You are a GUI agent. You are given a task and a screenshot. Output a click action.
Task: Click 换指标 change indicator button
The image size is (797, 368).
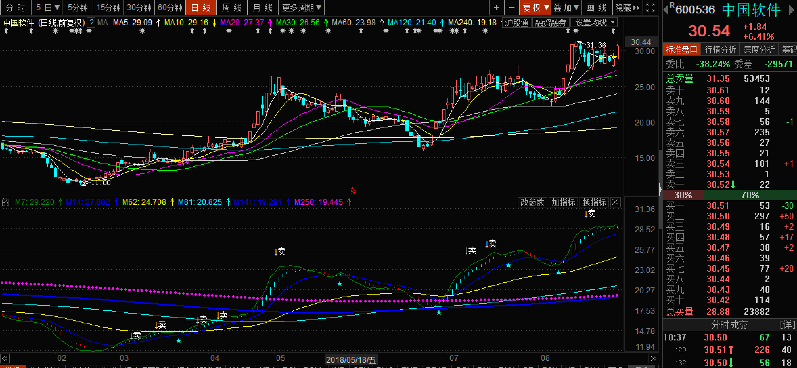594,202
